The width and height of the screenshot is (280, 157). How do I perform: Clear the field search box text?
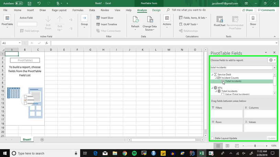tap(275, 67)
